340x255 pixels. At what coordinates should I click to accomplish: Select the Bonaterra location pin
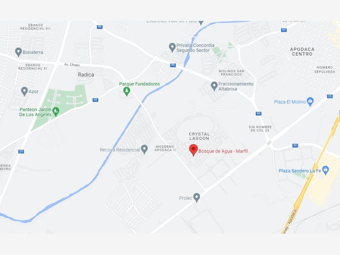point(18,52)
